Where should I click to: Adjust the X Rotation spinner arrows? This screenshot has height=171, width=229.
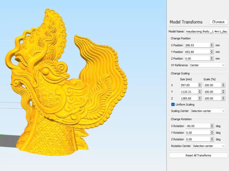point(212,126)
